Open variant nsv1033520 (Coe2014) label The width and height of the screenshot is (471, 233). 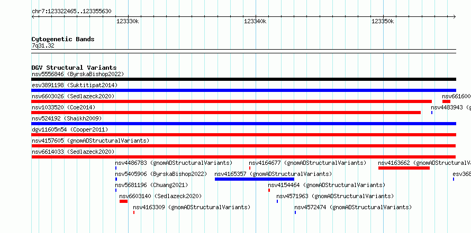point(64,107)
